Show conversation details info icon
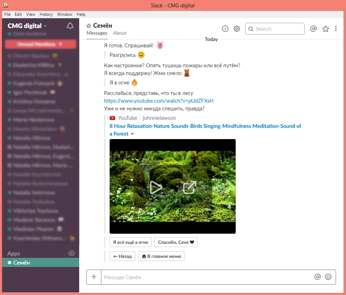 [x=225, y=29]
